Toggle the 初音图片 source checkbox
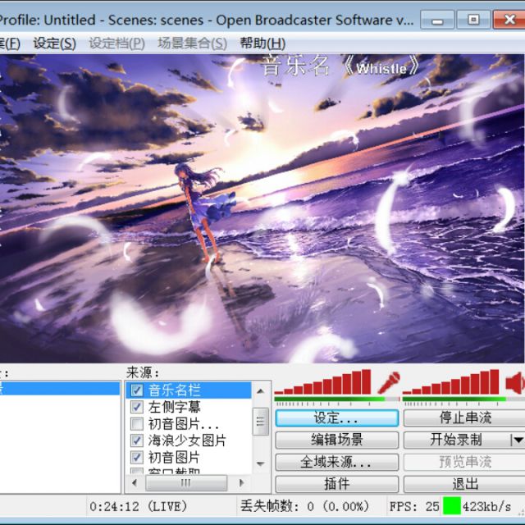Image resolution: width=525 pixels, height=525 pixels. pyautogui.click(x=137, y=457)
